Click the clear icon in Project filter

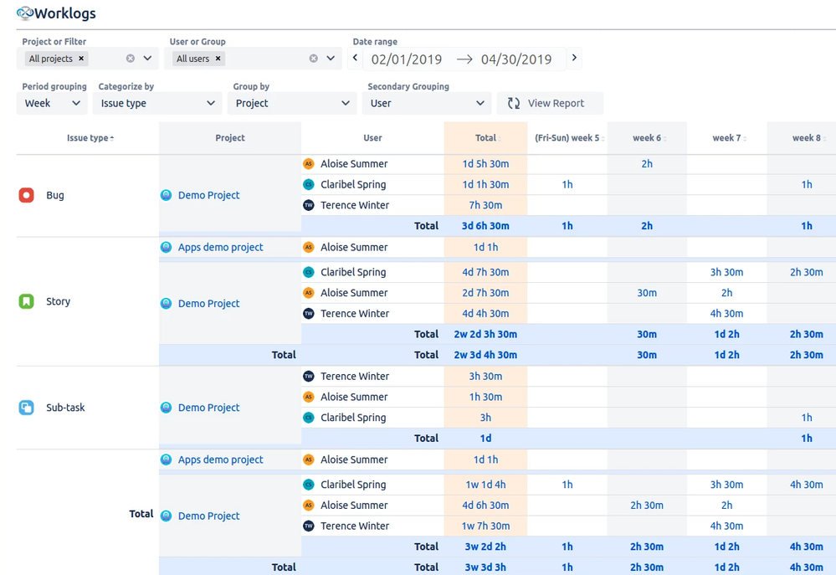pos(131,59)
